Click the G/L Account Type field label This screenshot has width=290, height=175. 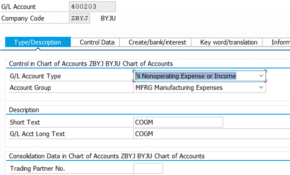coord(35,76)
